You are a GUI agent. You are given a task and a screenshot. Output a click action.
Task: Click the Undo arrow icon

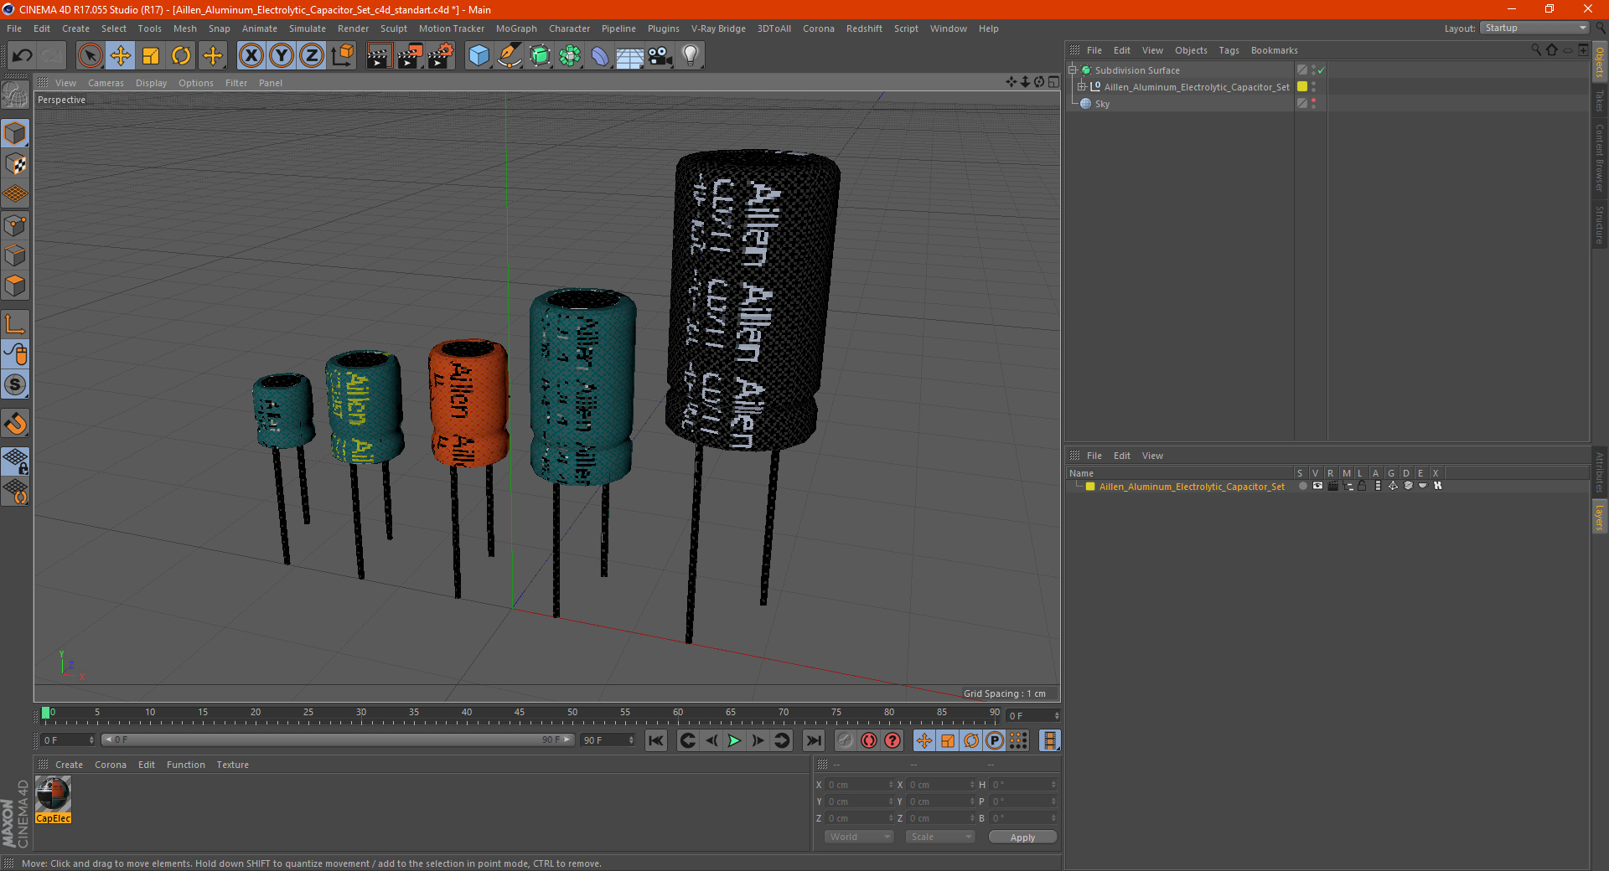(22, 56)
